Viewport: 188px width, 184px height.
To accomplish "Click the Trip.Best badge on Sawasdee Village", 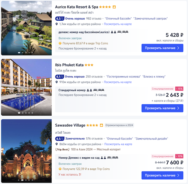I will [x=62, y=150].
